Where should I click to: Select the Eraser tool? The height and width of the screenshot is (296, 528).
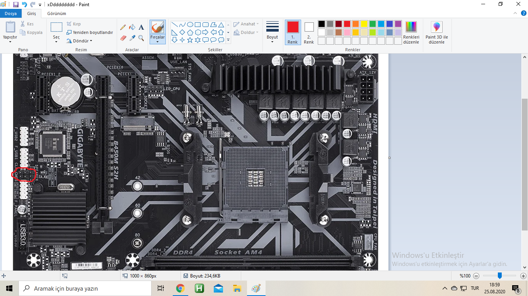[123, 38]
